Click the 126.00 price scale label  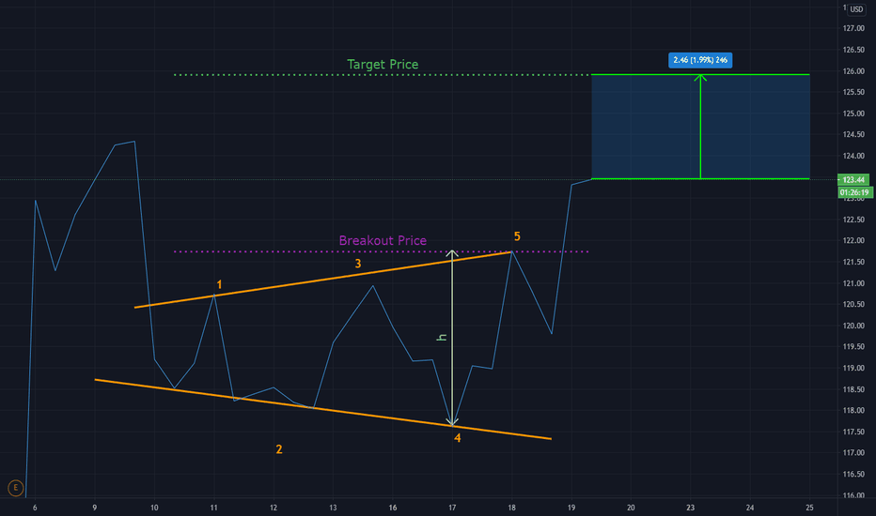click(853, 71)
